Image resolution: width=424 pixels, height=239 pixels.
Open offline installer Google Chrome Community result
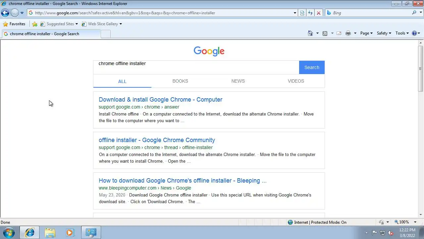(x=157, y=140)
